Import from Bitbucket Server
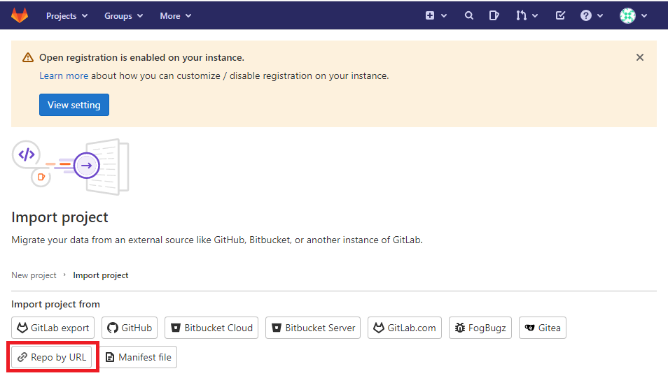668x385 pixels. [x=313, y=328]
